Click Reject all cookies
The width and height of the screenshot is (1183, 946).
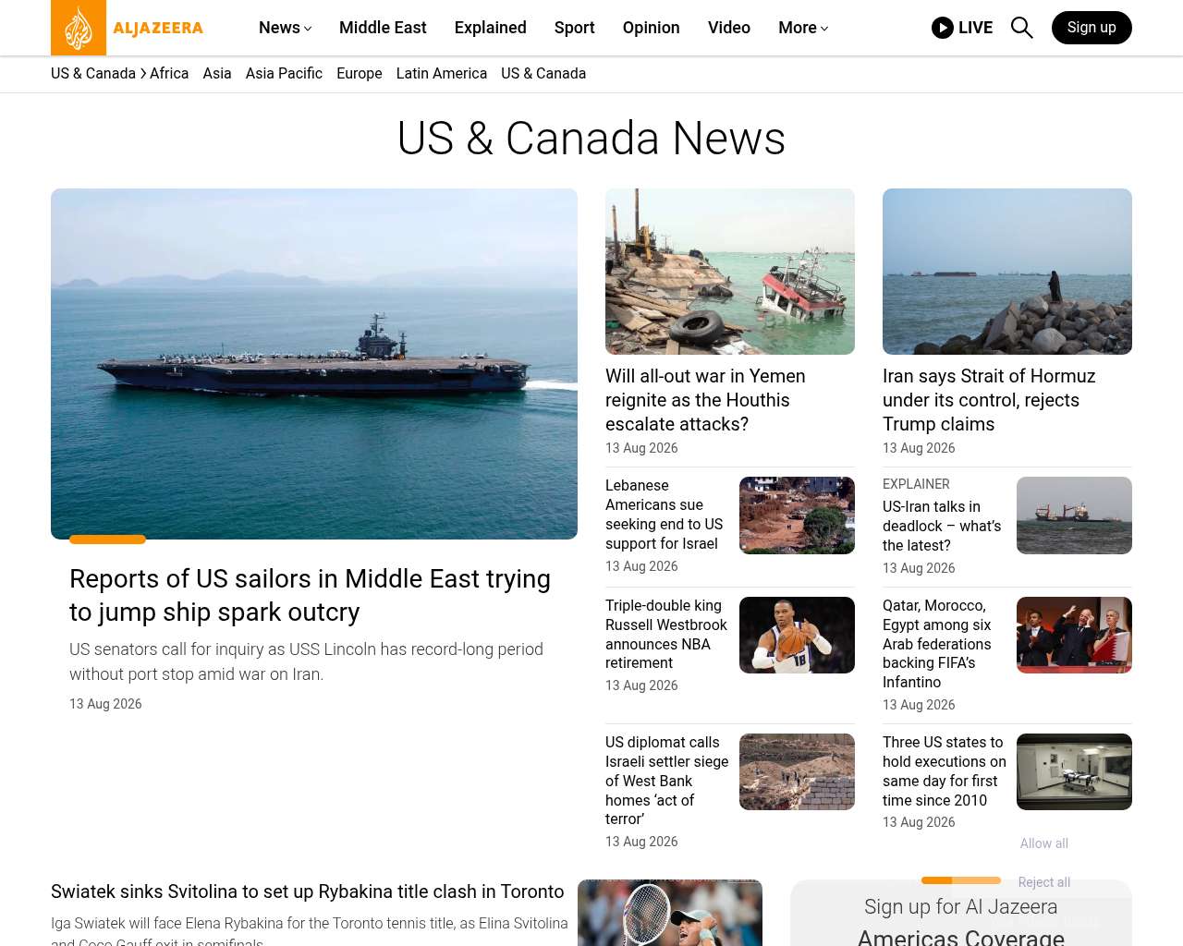tap(1044, 882)
